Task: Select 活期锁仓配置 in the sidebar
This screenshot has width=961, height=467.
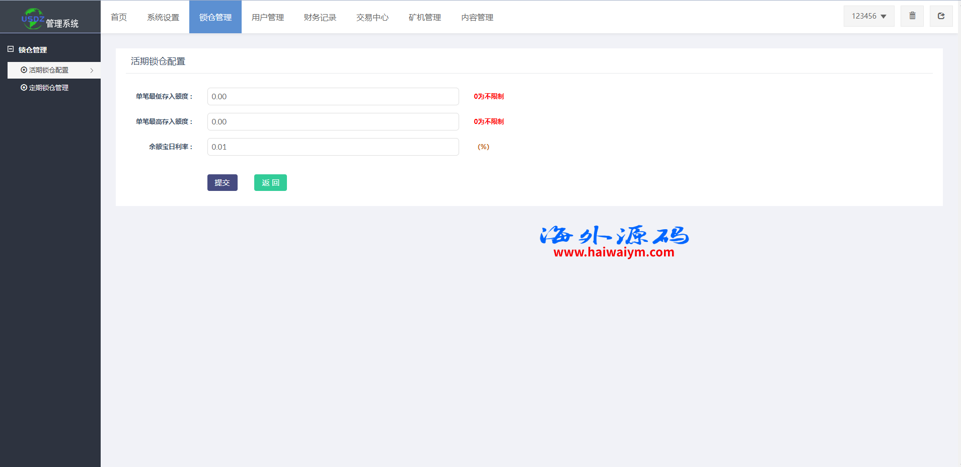Action: 49,70
